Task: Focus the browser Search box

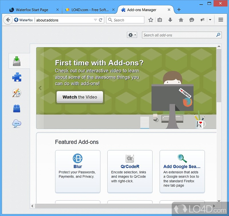Action: (125, 20)
